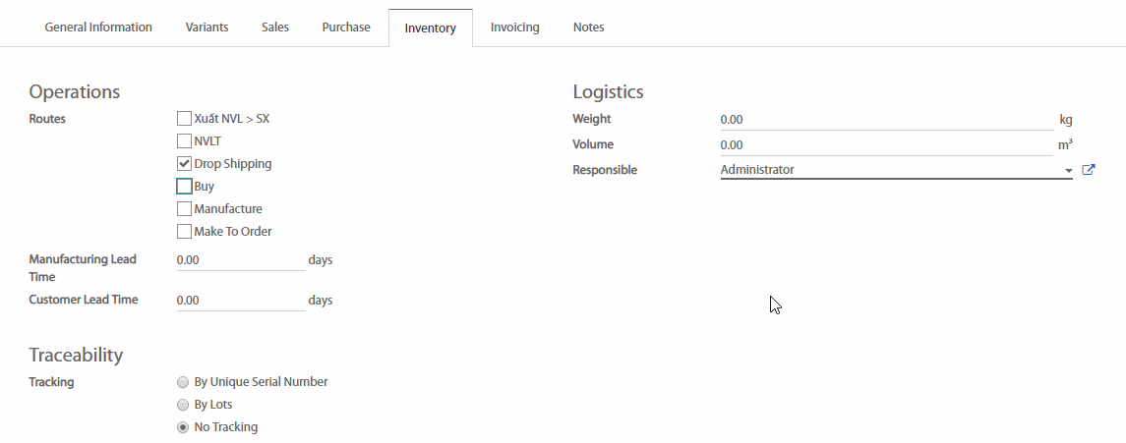Switch to the Invoicing tab
1126x443 pixels.
pos(514,28)
